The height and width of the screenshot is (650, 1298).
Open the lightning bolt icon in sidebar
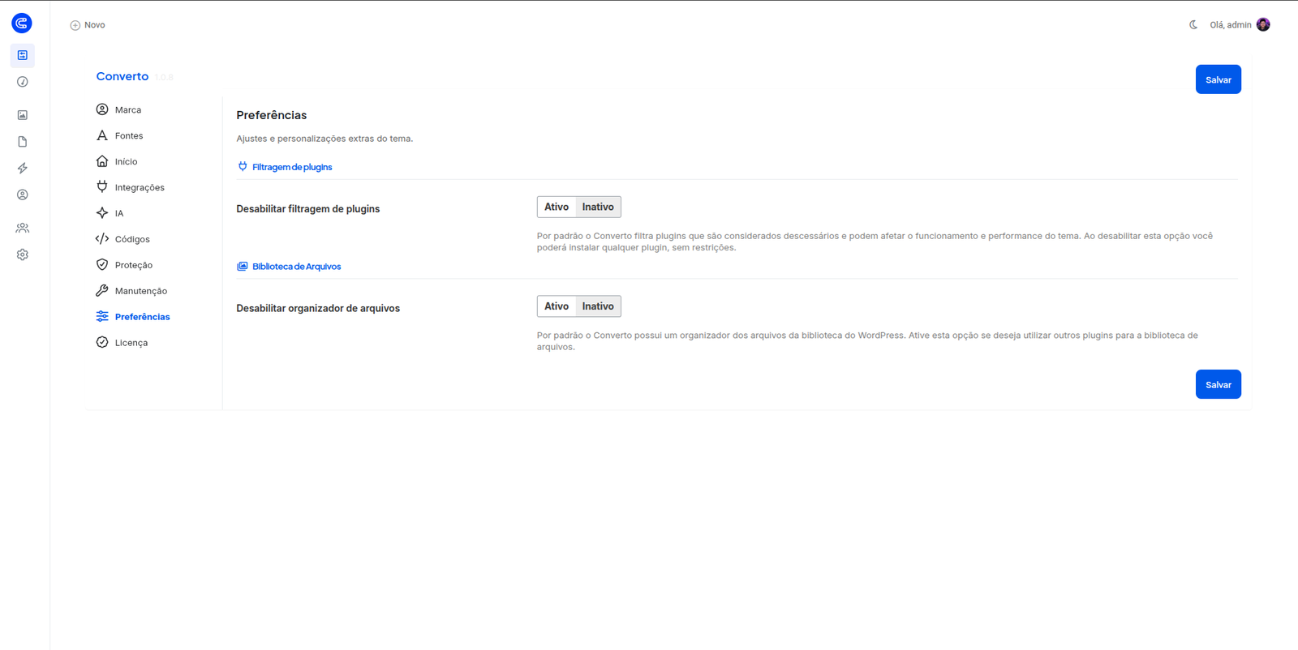(x=23, y=169)
